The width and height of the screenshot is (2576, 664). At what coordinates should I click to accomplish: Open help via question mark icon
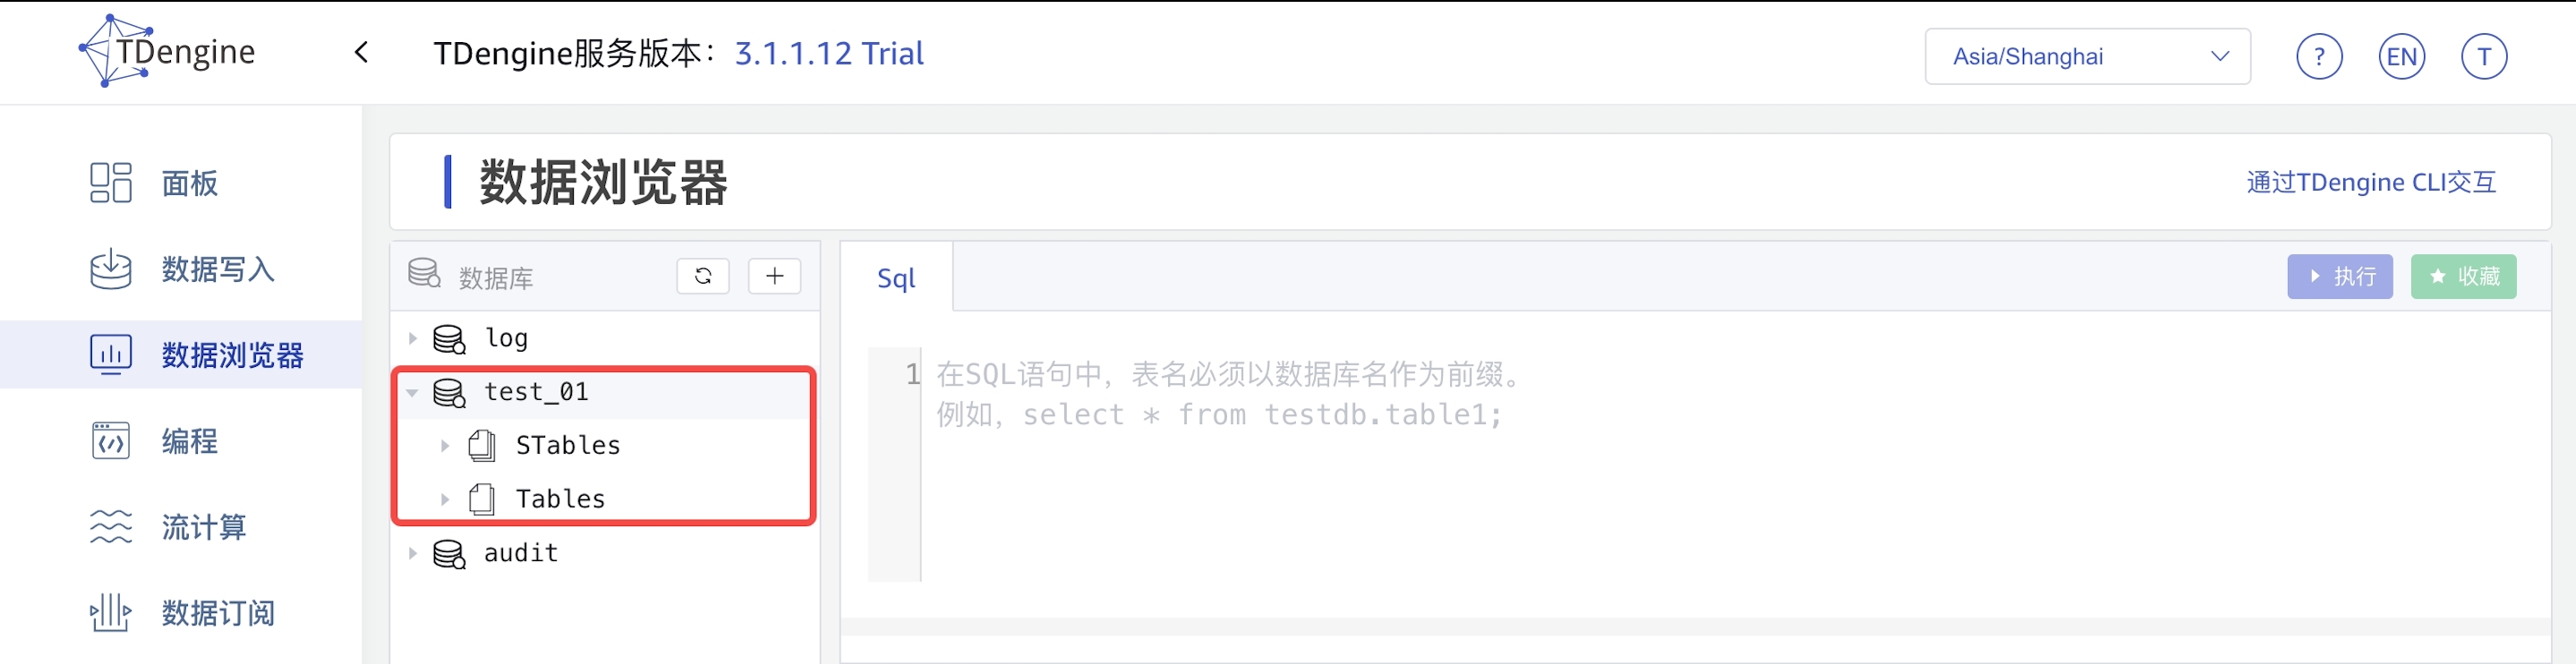pos(2319,56)
